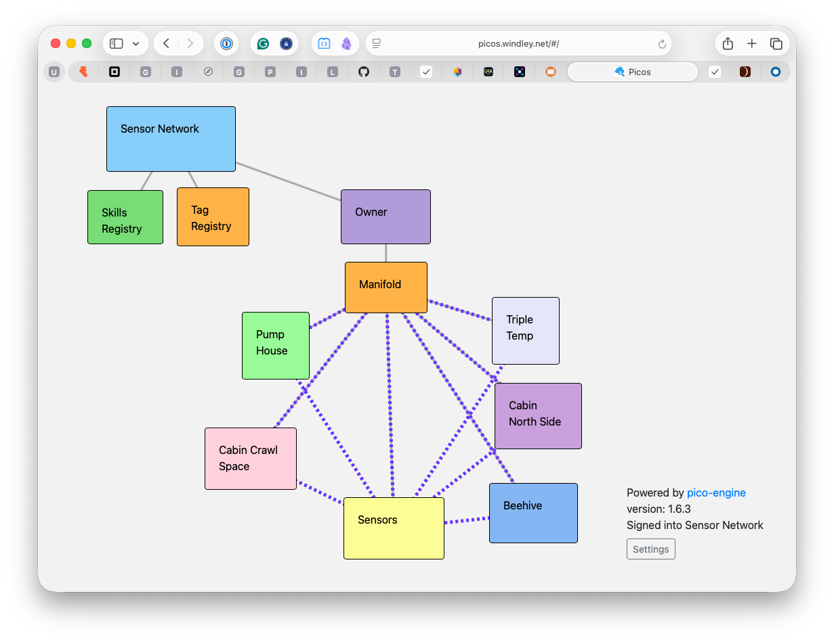Open the Manifold pico
The width and height of the screenshot is (834, 642).
pyautogui.click(x=386, y=288)
